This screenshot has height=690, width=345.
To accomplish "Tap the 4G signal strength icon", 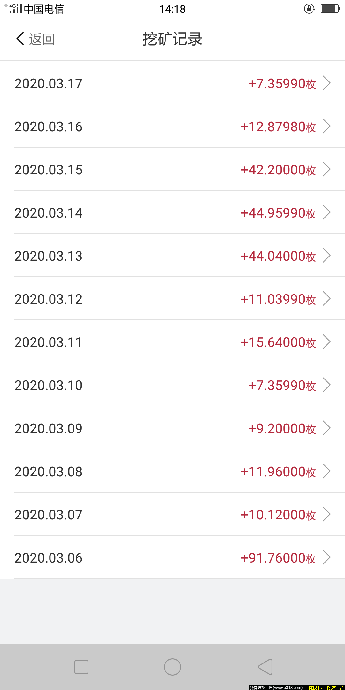I will click(x=15, y=9).
